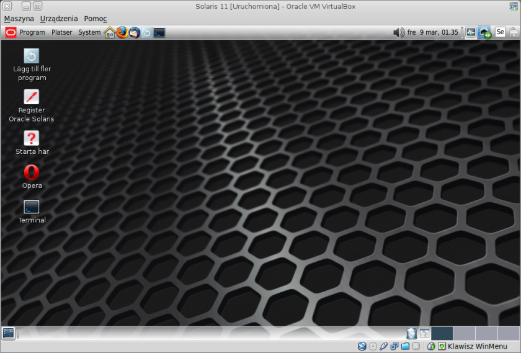Open the Urządzenia menu

[59, 19]
